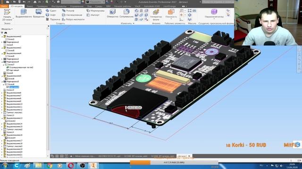Image resolution: width=302 pixels, height=169 pixels.
Task: Click the Redo arrow in quick access toolbar
Action: click(29, 2)
